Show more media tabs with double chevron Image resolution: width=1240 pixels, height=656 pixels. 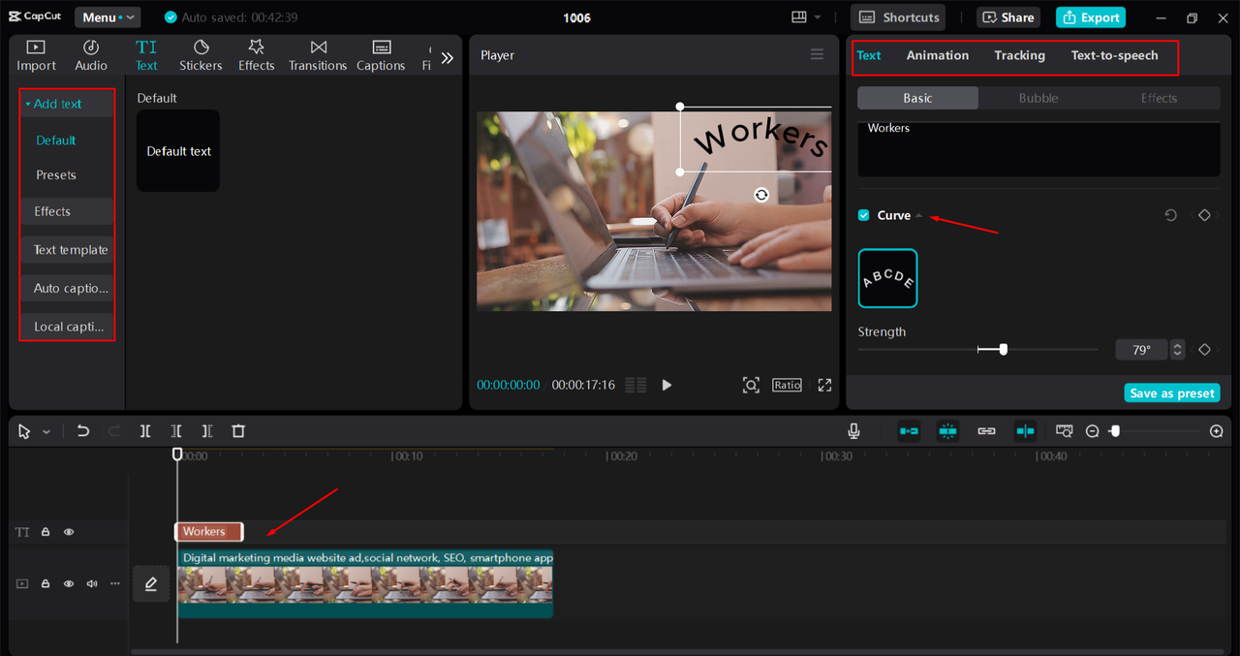point(447,57)
